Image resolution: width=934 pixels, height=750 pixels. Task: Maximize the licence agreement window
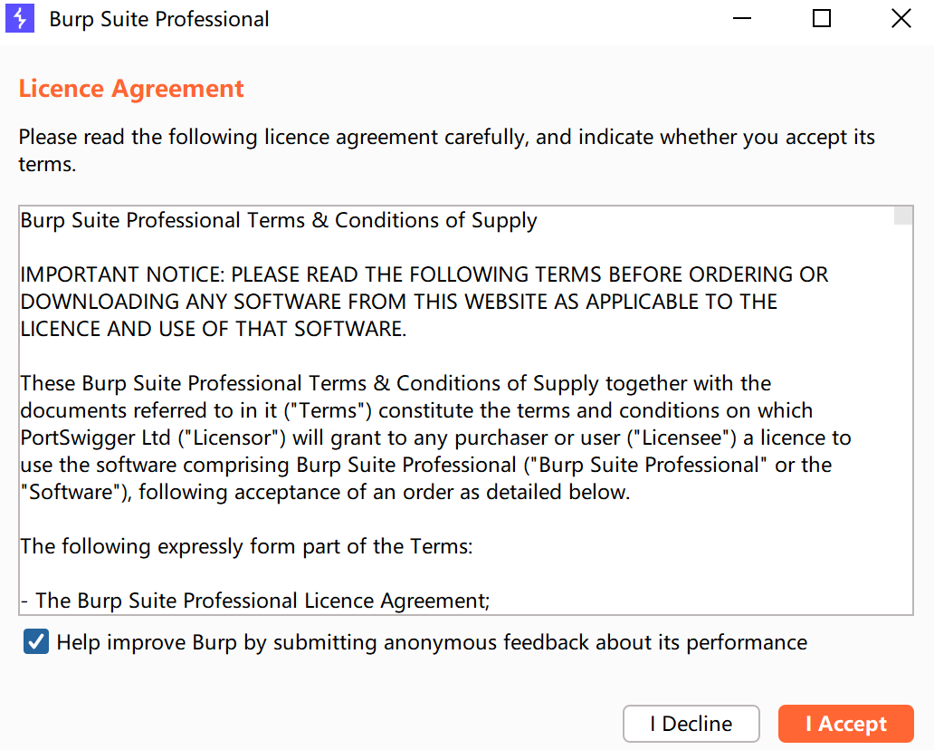point(821,18)
